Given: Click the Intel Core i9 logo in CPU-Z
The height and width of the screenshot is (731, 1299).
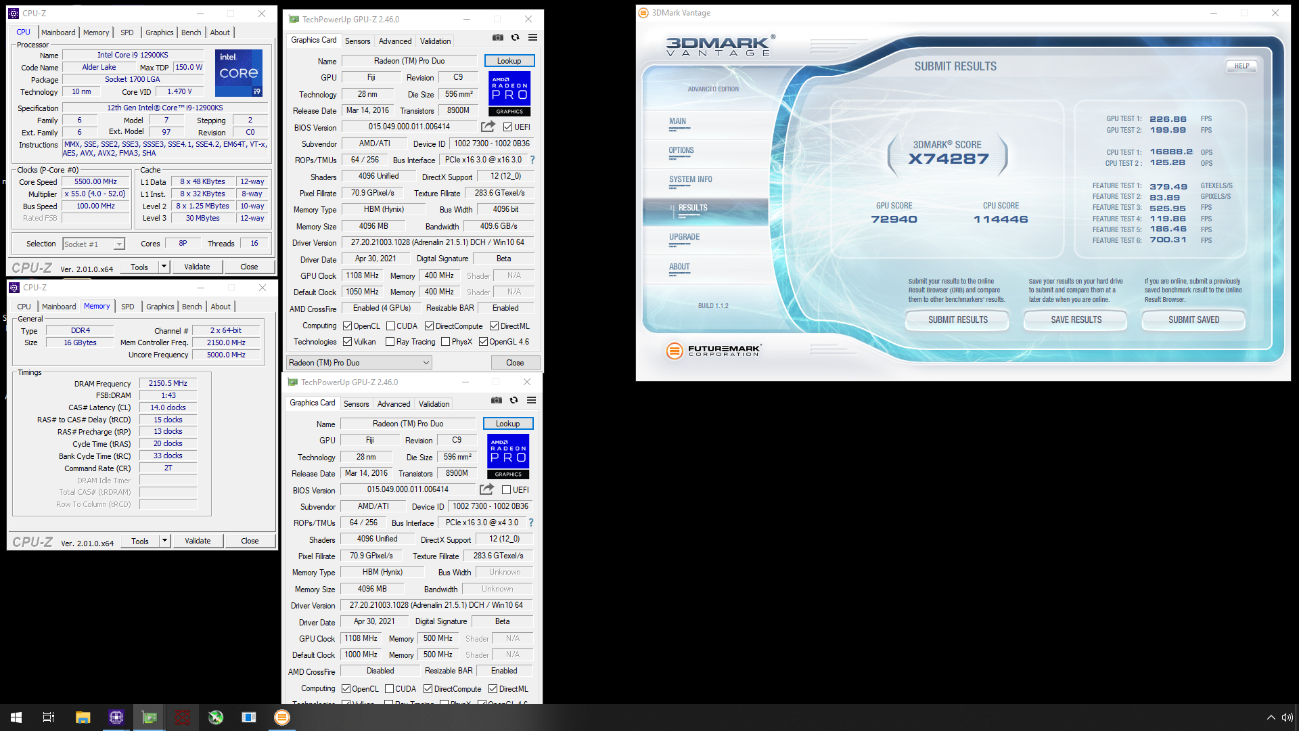Looking at the screenshot, I should 239,73.
